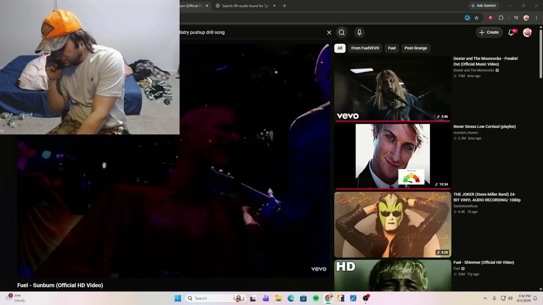Clear the YouTube search box with X
This screenshot has height=305, width=543.
tap(329, 32)
